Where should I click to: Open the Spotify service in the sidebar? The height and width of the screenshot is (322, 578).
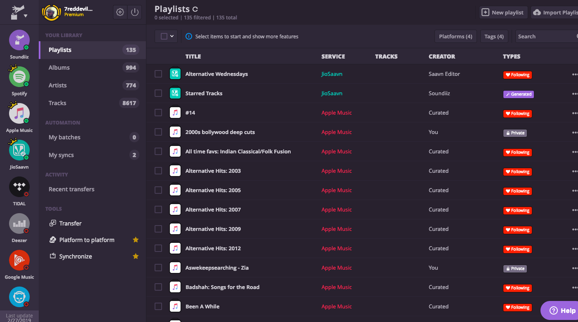tap(19, 77)
